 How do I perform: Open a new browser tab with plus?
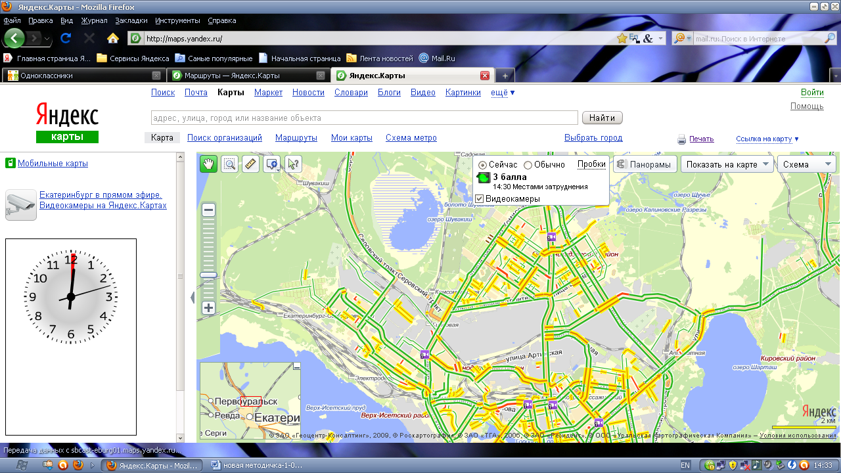[x=505, y=76]
